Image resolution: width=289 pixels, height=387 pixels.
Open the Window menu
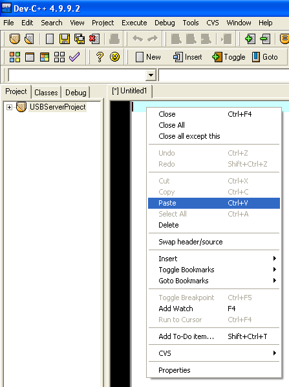[x=239, y=23]
